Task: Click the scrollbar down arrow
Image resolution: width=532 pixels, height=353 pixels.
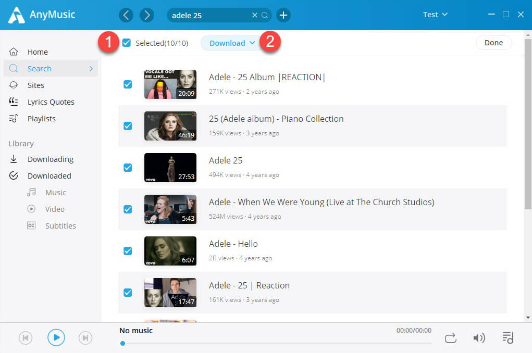Action: [528, 318]
